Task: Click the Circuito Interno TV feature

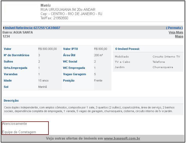Action: 166,56
